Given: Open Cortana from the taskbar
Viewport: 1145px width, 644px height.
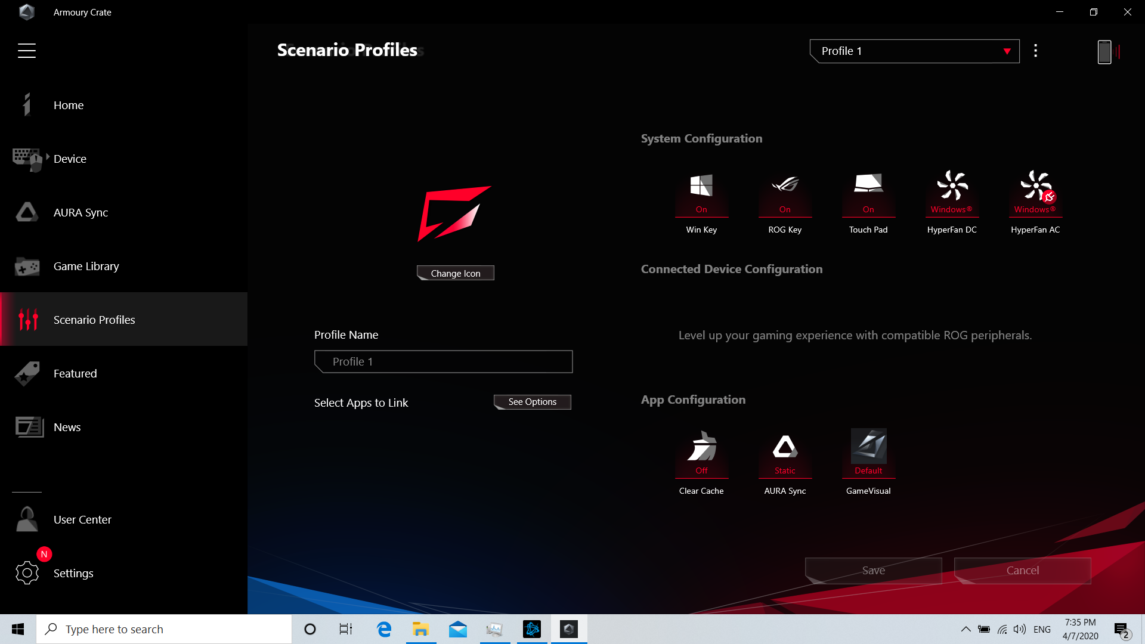Looking at the screenshot, I should point(310,629).
